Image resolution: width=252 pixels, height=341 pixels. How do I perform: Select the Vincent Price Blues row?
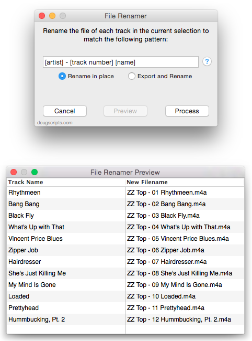pos(125,239)
